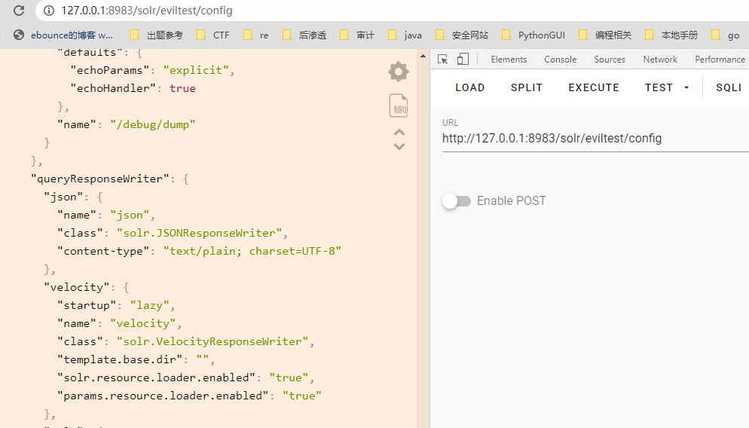The height and width of the screenshot is (428, 749).
Task: Click the RAW view icon
Action: [x=399, y=106]
